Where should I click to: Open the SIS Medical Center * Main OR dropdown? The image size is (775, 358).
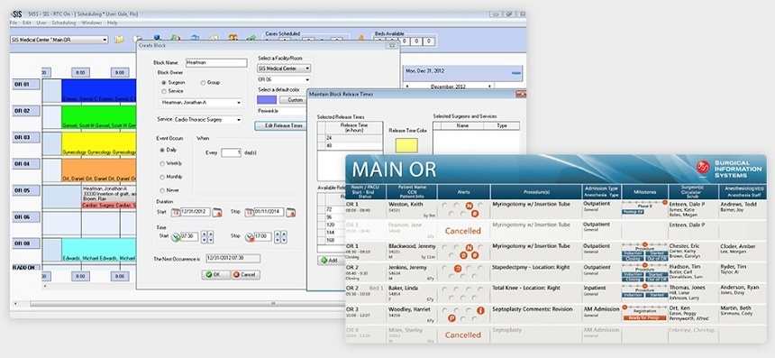(59, 40)
